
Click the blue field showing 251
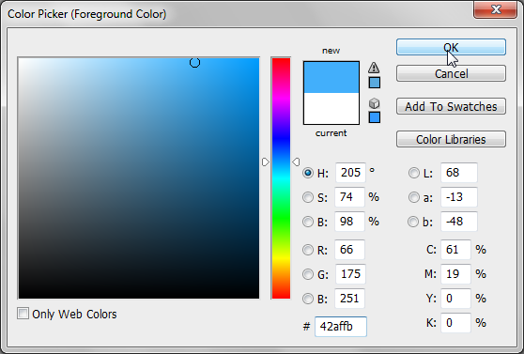(x=349, y=299)
